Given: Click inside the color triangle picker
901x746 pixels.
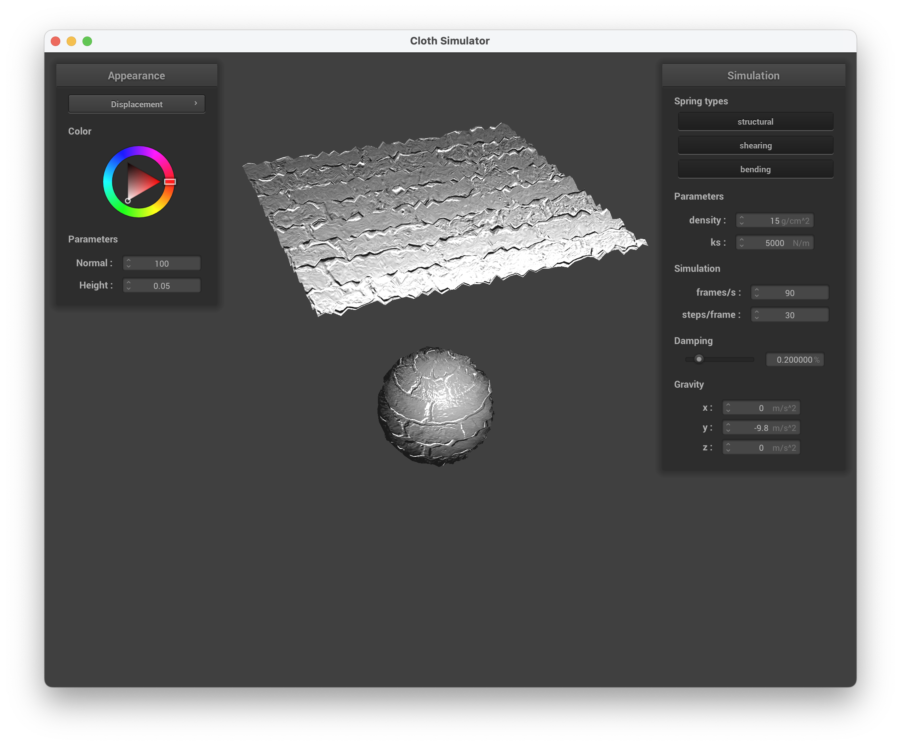Looking at the screenshot, I should [140, 183].
